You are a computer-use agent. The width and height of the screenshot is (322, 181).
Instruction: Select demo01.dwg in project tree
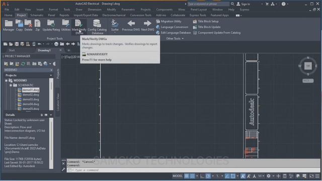(x=31, y=90)
